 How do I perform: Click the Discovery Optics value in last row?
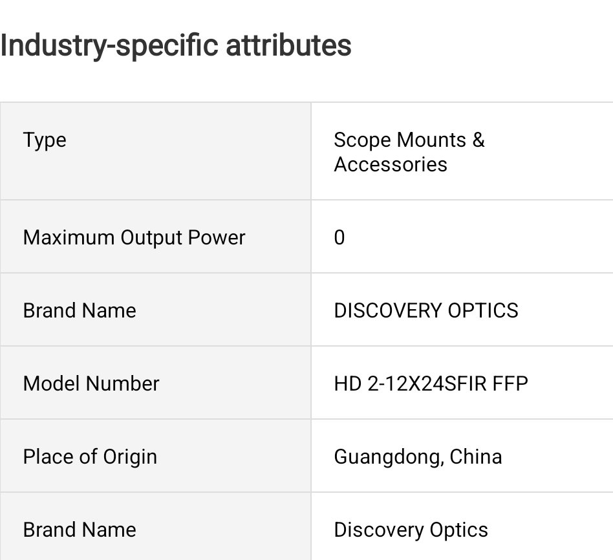(411, 530)
